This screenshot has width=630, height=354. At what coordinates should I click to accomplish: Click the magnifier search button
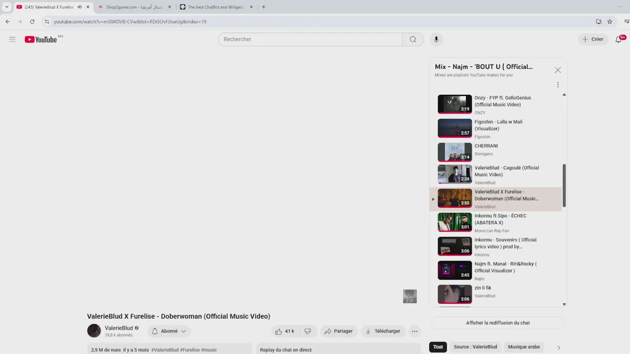click(x=413, y=39)
